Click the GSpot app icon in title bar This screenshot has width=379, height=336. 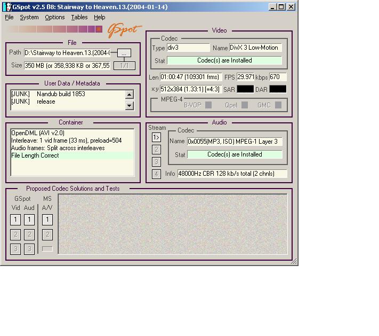7,7
